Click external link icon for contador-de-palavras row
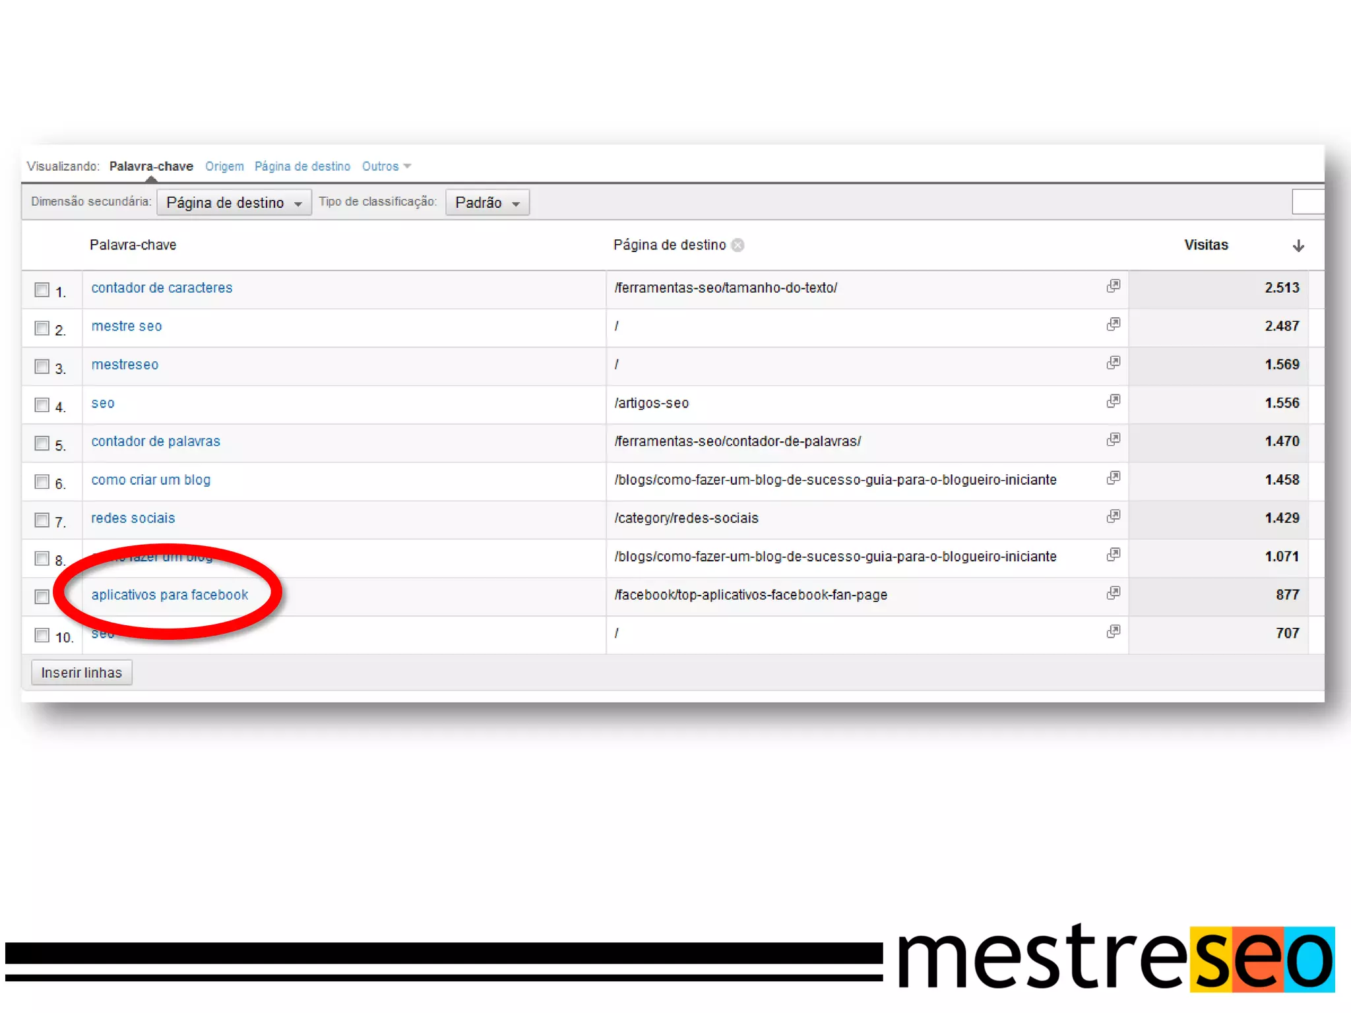The height and width of the screenshot is (1013, 1351). (1113, 439)
